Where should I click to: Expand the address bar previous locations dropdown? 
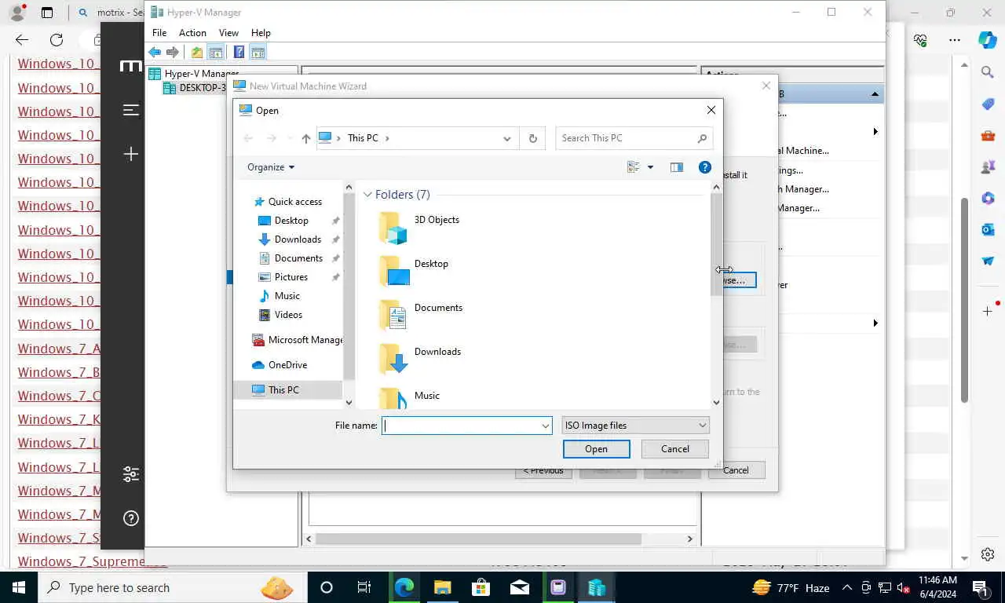pos(507,138)
